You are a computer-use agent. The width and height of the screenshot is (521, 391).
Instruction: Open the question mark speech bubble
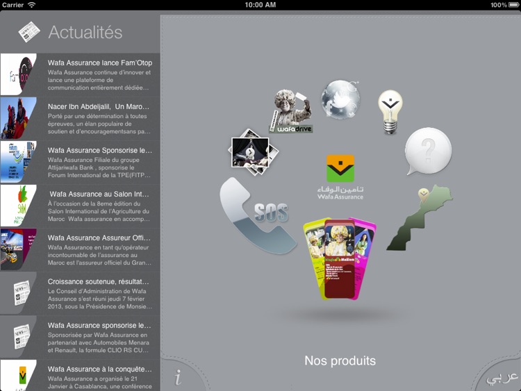[x=428, y=151]
